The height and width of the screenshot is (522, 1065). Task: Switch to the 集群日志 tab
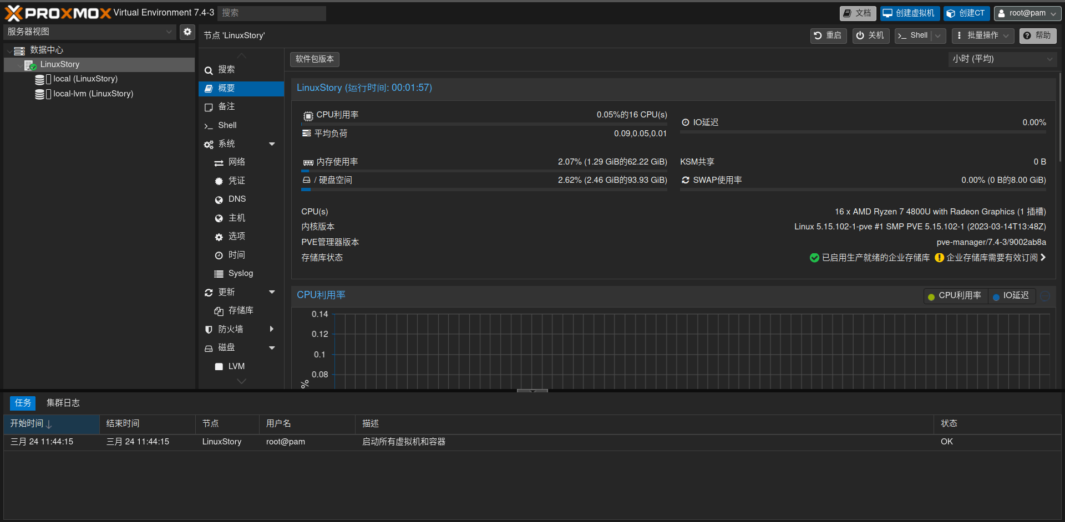63,403
